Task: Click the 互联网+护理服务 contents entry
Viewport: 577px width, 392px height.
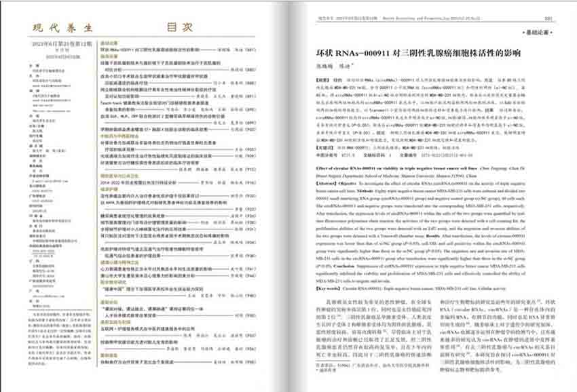Action: pyautogui.click(x=150, y=328)
